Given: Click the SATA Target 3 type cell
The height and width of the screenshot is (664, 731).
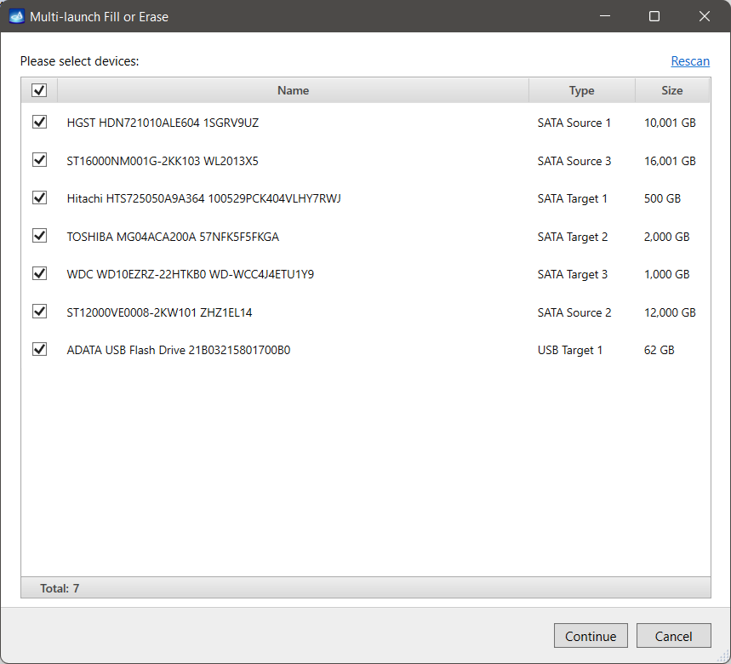Looking at the screenshot, I should tap(573, 274).
